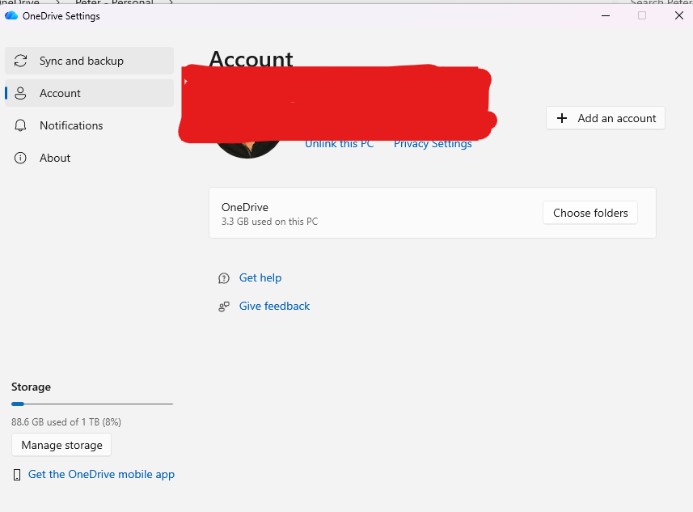Select the Account sidebar tab
The width and height of the screenshot is (693, 512).
[89, 93]
